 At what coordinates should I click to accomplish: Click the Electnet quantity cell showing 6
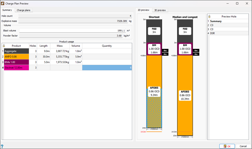pyautogui.click(x=107, y=68)
